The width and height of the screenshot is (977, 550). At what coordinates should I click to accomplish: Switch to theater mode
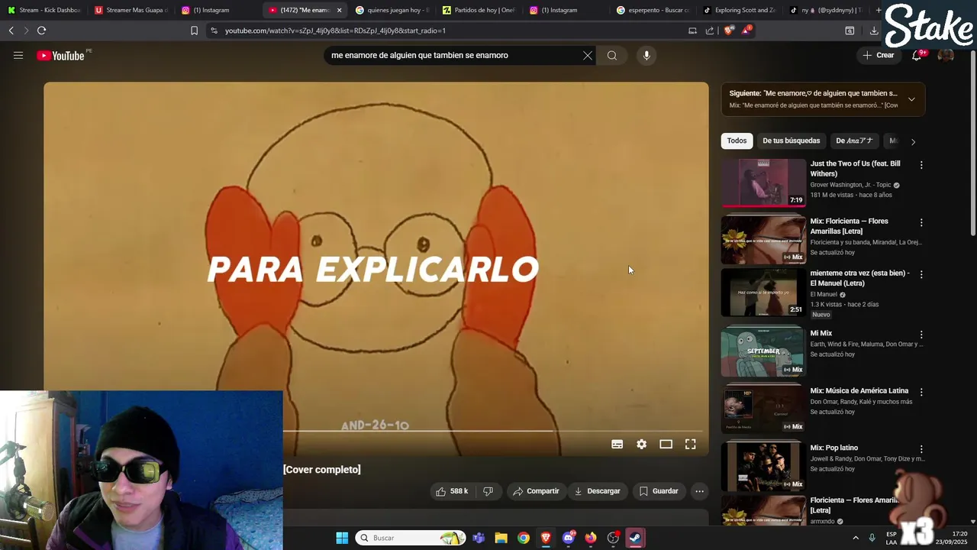(x=666, y=444)
